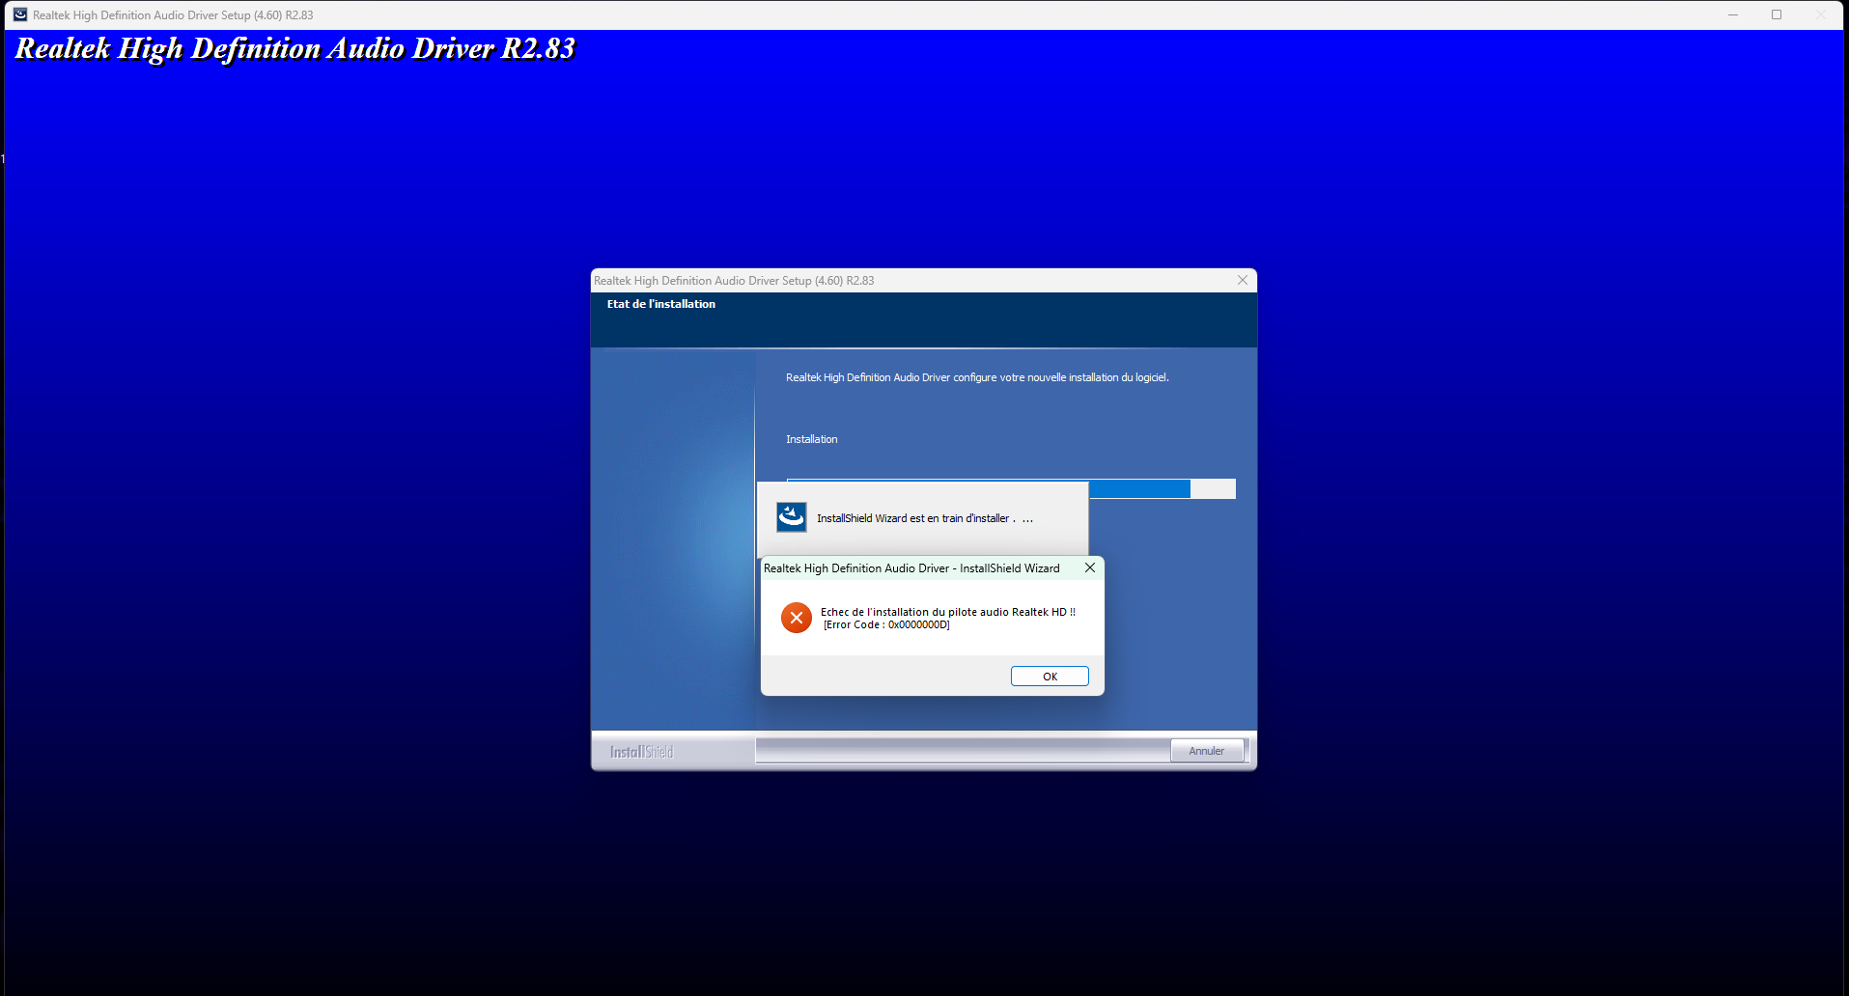Click 'InstallShield Wizard est en train d'installer' text
Image resolution: width=1849 pixels, height=996 pixels.
pos(925,518)
